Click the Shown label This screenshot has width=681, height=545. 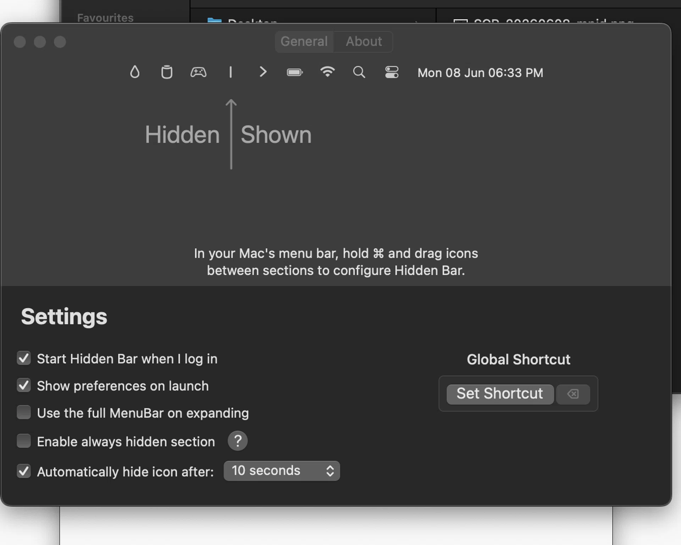(276, 135)
